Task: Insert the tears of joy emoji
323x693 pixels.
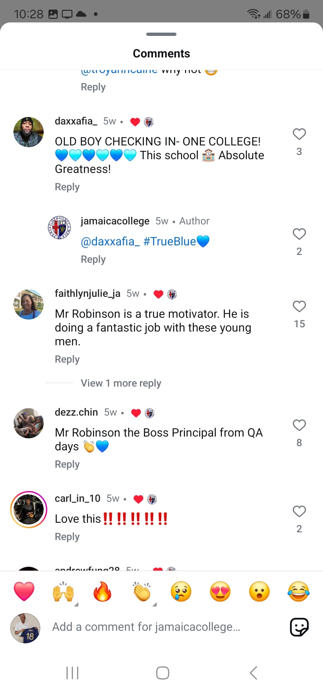Action: (298, 592)
